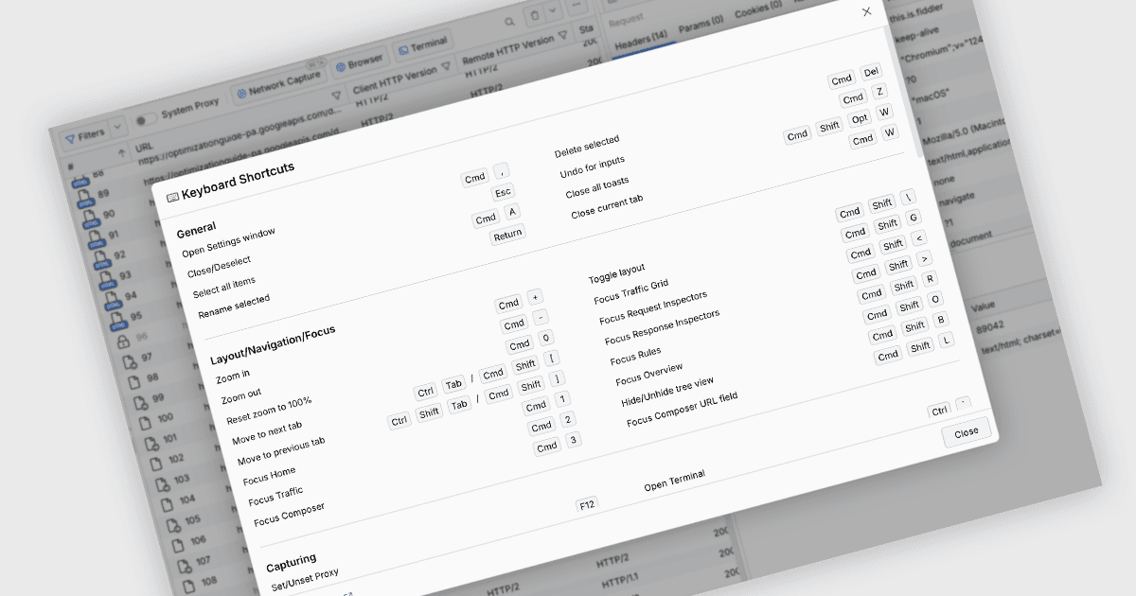Click the 'Focus Home' shortcut label

(x=270, y=475)
